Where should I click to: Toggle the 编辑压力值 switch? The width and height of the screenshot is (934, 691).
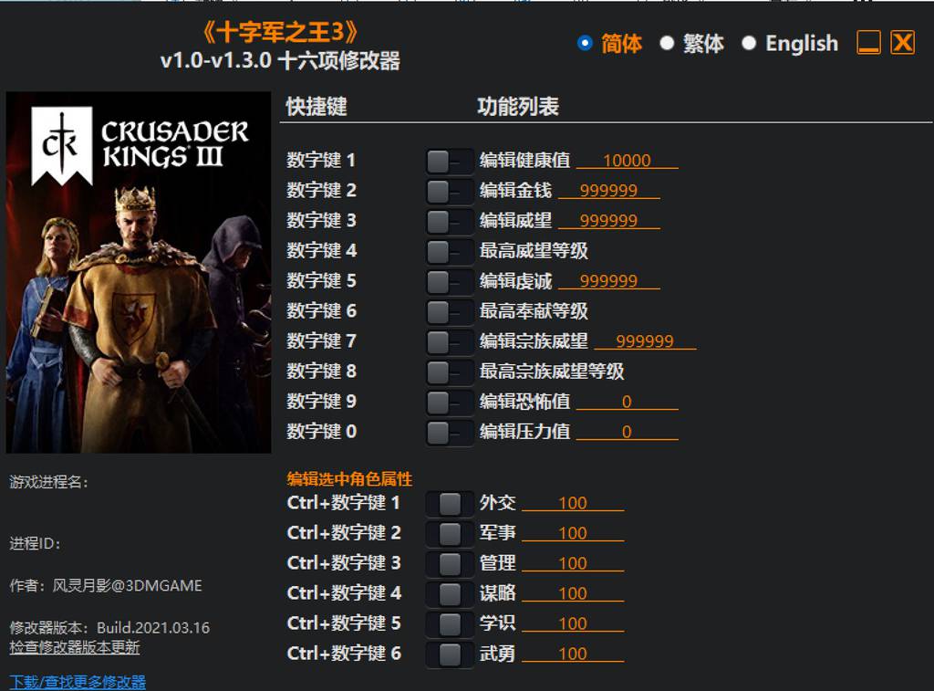point(449,433)
